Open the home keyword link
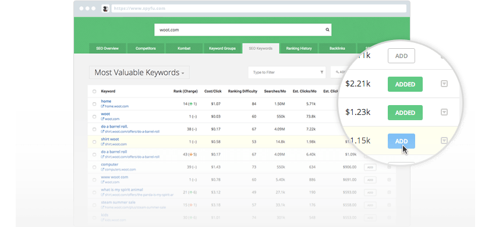 [x=106, y=101]
